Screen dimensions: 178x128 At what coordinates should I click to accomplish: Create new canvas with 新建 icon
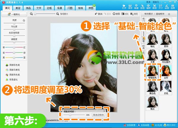136,7
